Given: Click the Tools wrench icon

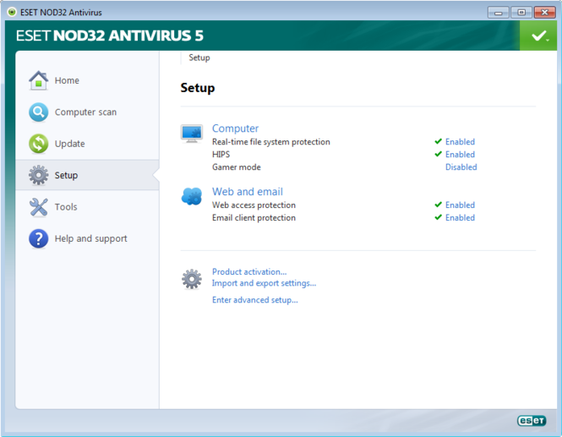Looking at the screenshot, I should coord(39,207).
